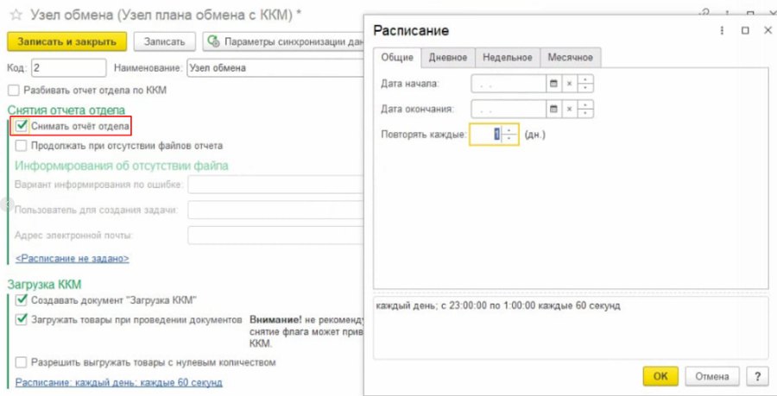Focus the Код field
Image resolution: width=777 pixels, height=396 pixels.
coord(69,68)
